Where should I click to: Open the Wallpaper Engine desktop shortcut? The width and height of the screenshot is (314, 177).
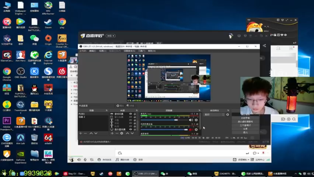[x=20, y=8]
